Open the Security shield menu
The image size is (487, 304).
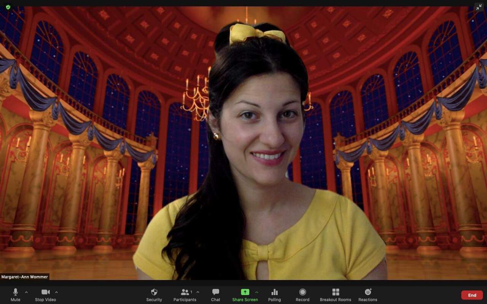pyautogui.click(x=154, y=295)
